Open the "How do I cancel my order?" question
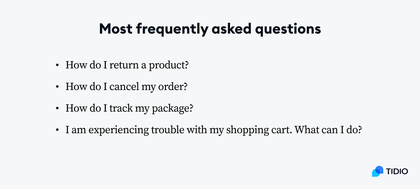 click(x=126, y=87)
